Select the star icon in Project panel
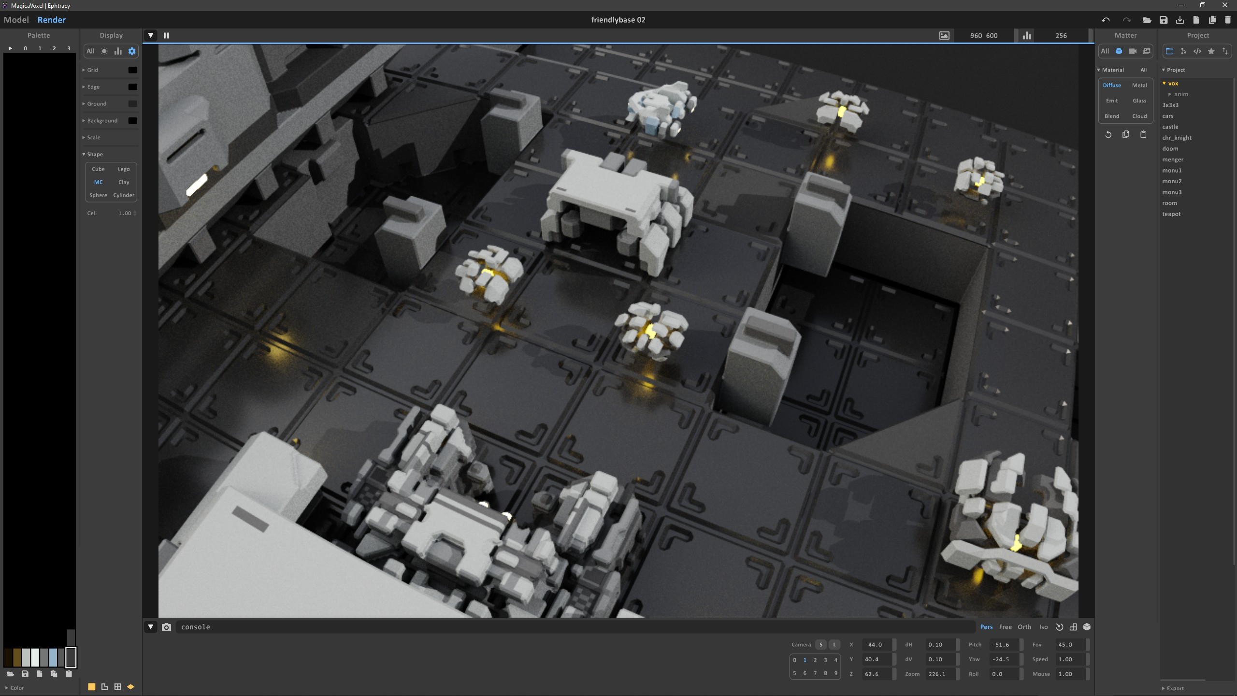 (x=1211, y=51)
